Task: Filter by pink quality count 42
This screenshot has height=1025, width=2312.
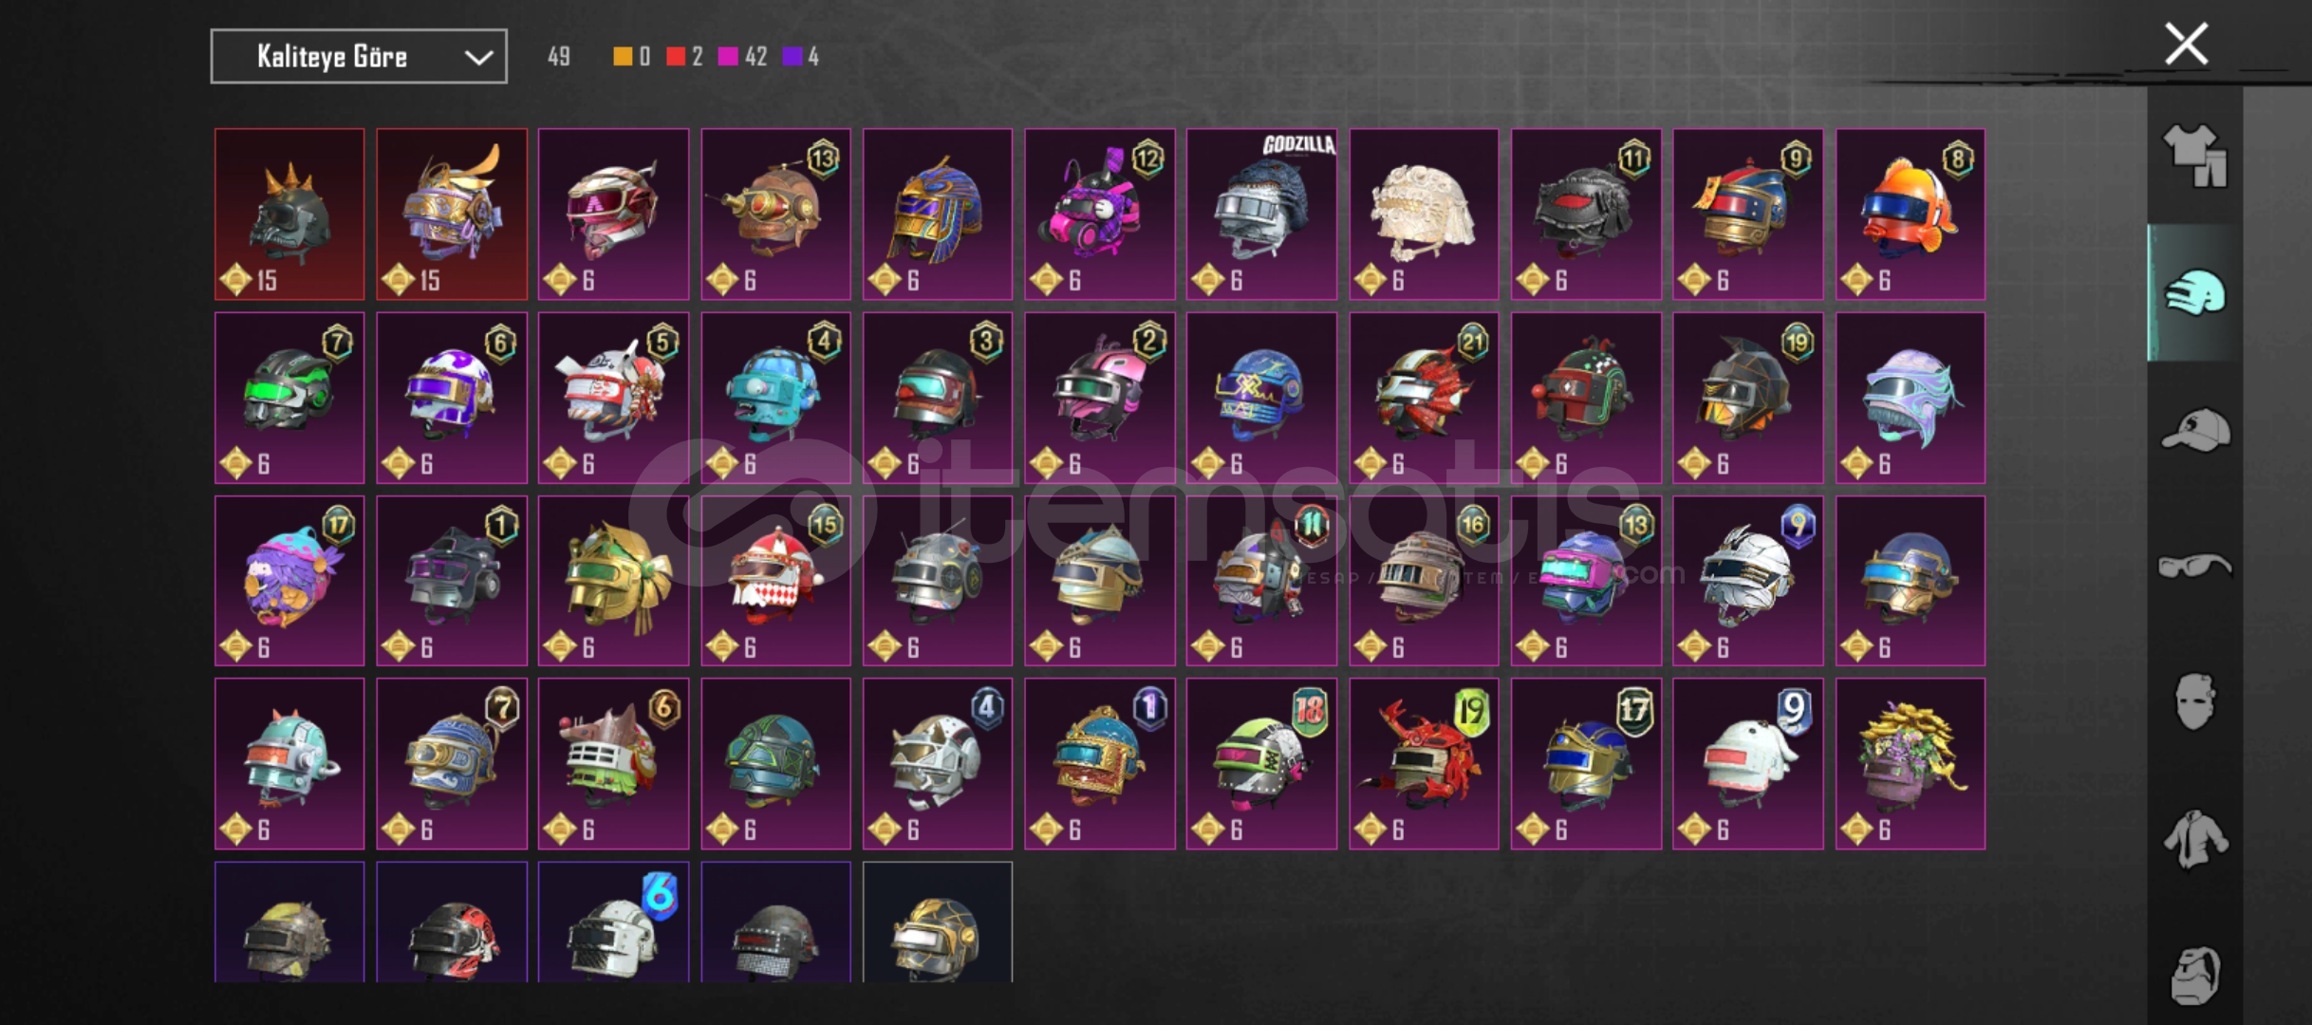Action: click(x=742, y=57)
